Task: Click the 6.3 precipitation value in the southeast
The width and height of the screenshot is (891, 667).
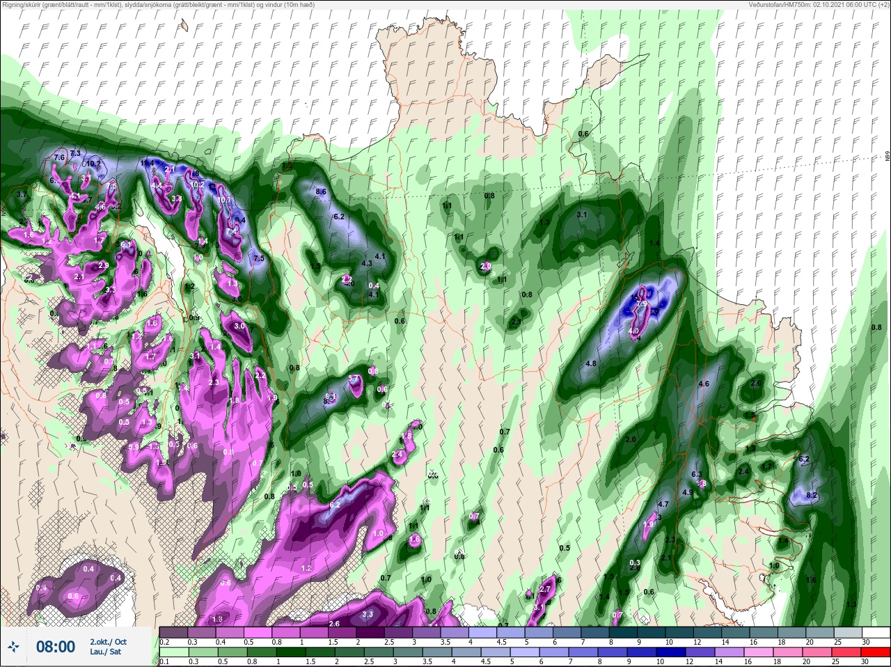Action: tap(697, 474)
